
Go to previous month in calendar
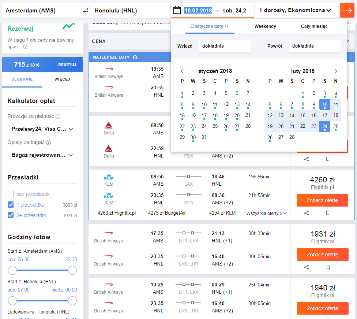tap(182, 71)
